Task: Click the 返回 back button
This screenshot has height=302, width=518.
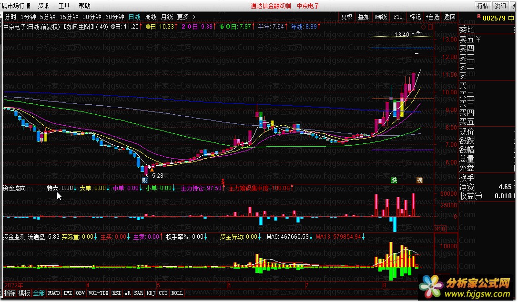Action: 449,17
